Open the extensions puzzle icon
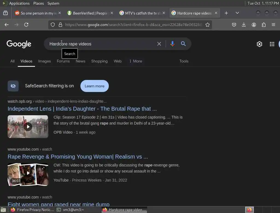 (x=264, y=25)
